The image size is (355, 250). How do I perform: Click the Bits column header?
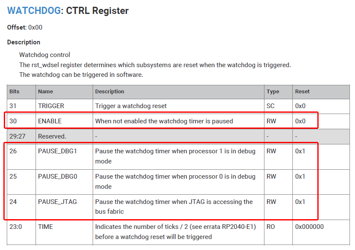14,91
